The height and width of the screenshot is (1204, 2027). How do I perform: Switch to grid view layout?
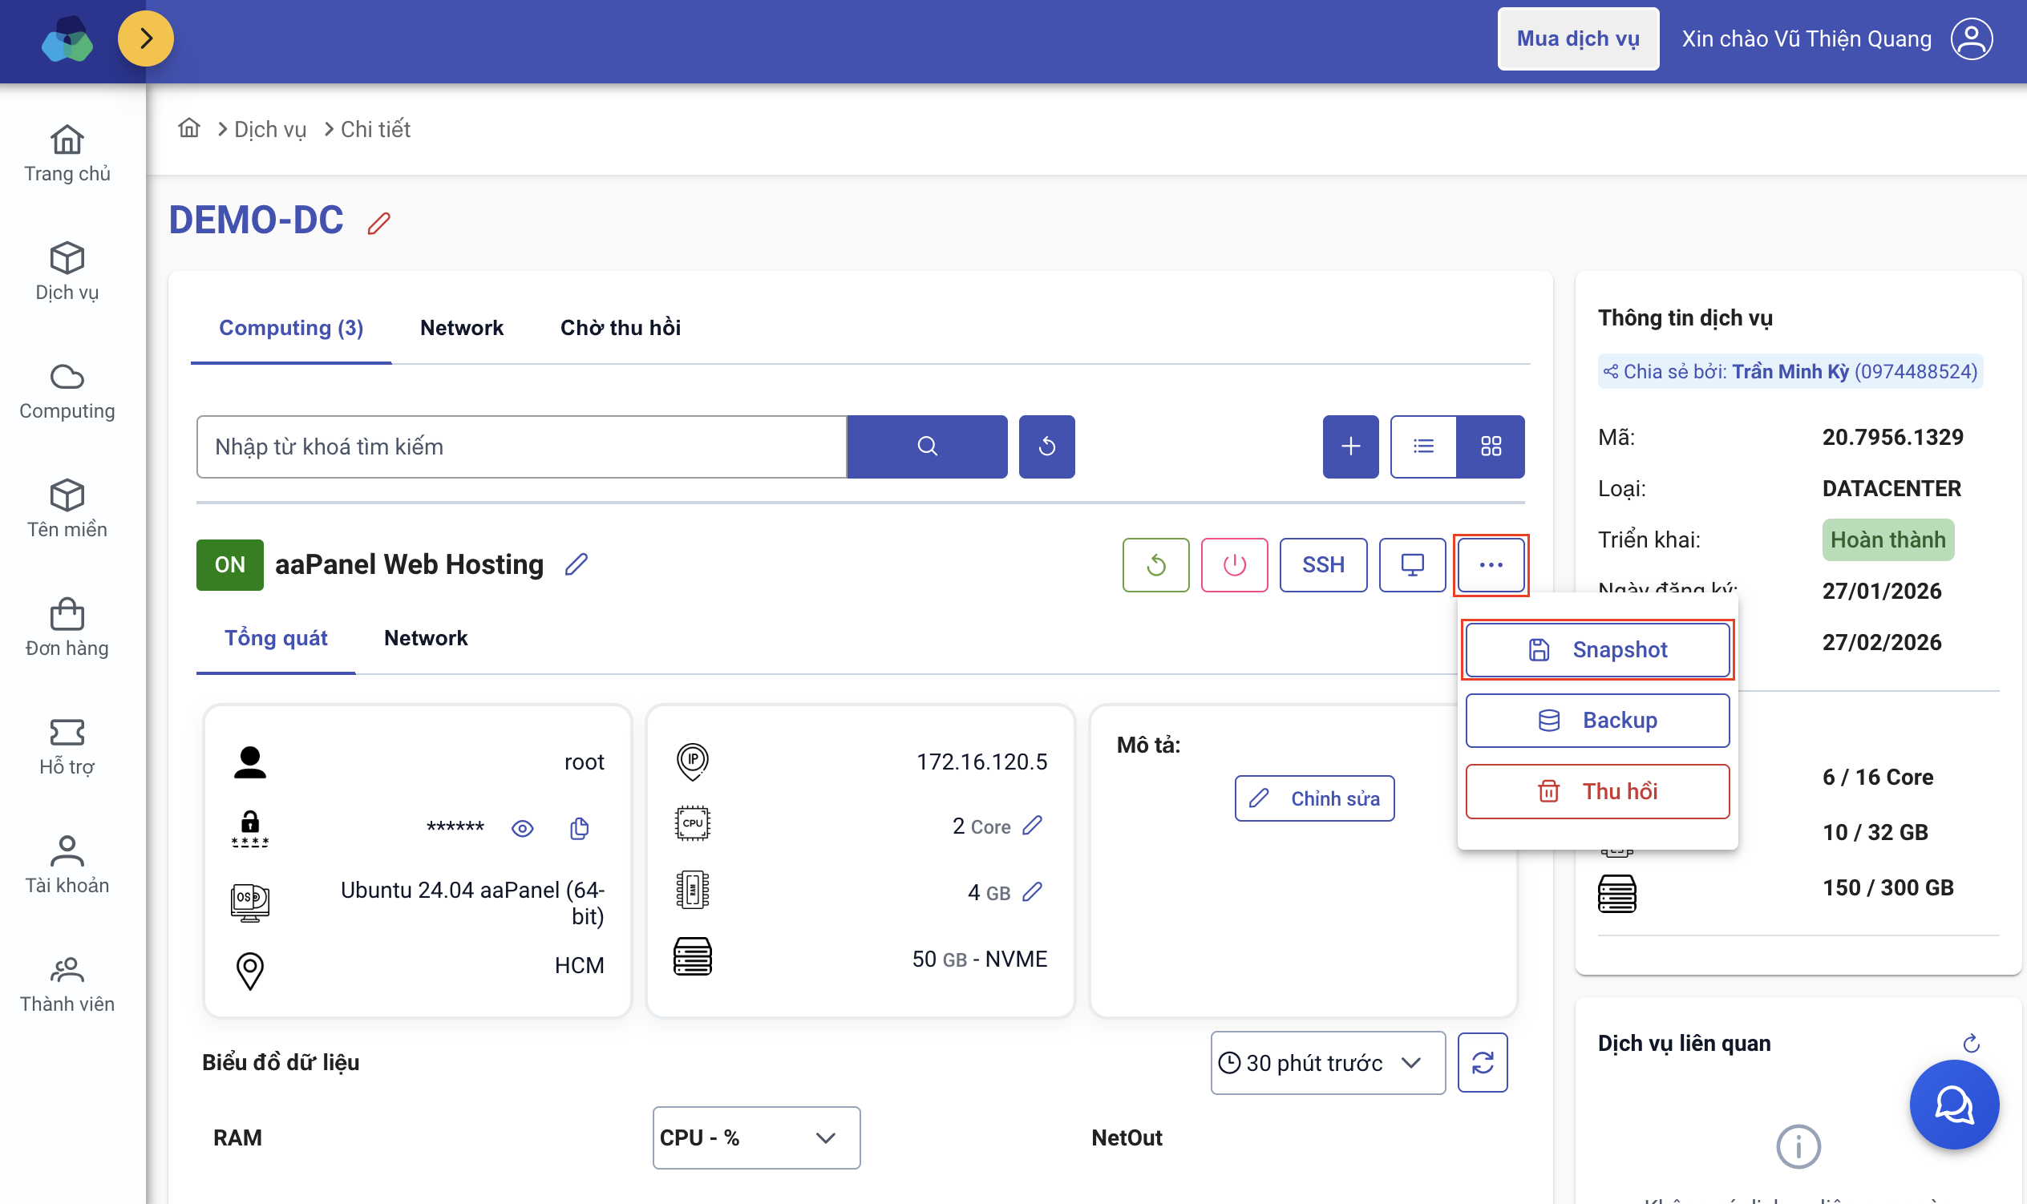point(1491,446)
